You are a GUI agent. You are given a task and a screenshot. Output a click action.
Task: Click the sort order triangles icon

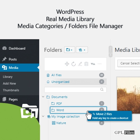click(93, 64)
